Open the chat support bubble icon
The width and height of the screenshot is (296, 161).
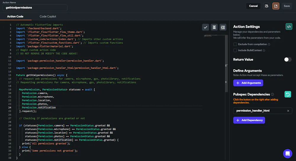pyautogui.click(x=287, y=153)
